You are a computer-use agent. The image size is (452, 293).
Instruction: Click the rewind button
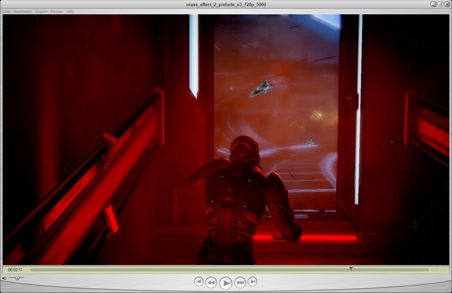pyautogui.click(x=211, y=282)
